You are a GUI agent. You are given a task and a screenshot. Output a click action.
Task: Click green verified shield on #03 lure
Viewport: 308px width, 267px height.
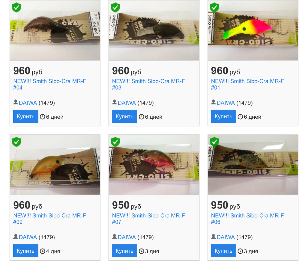[x=115, y=7]
